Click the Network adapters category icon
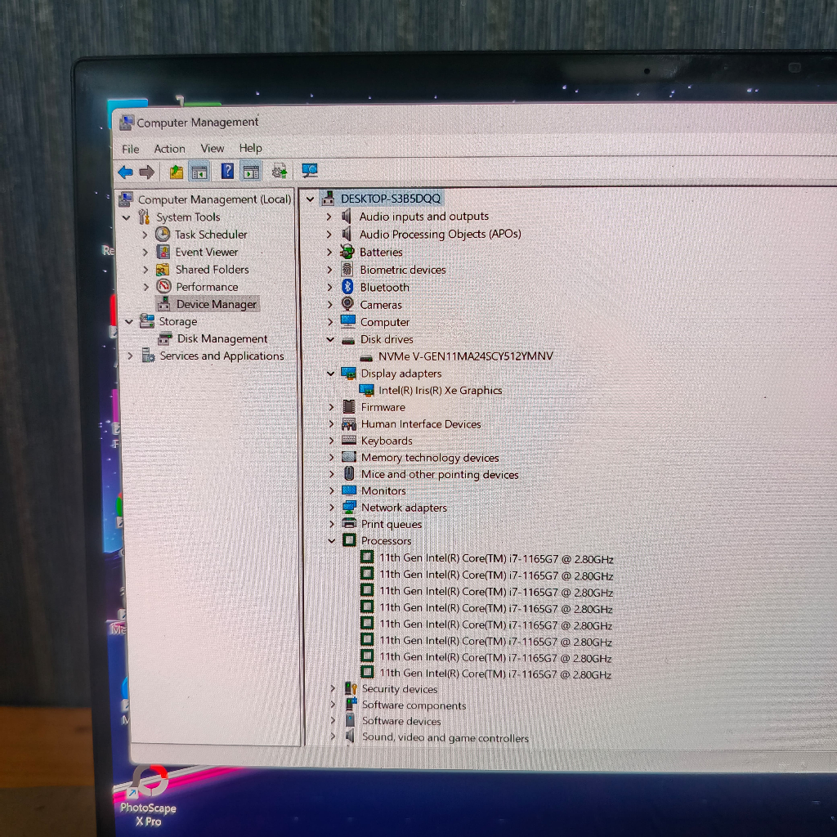837x837 pixels. [x=350, y=507]
